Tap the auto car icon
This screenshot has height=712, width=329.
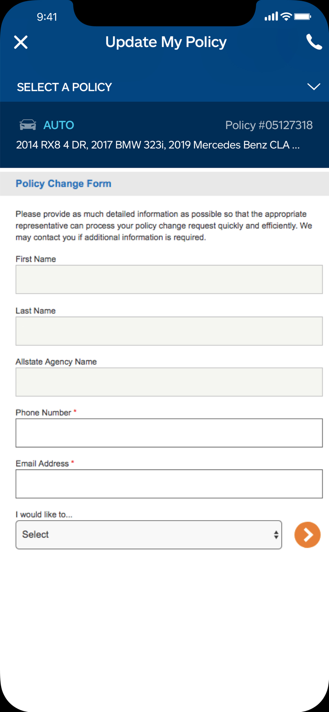28,125
